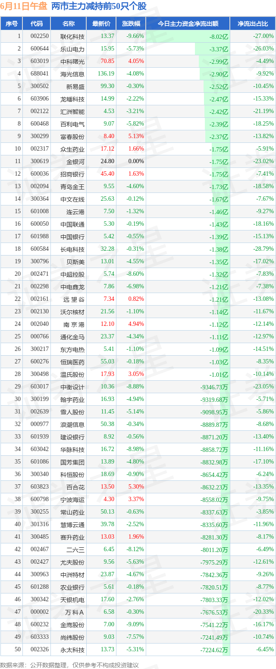Select stock name 翰宇药业

click(72, 399)
